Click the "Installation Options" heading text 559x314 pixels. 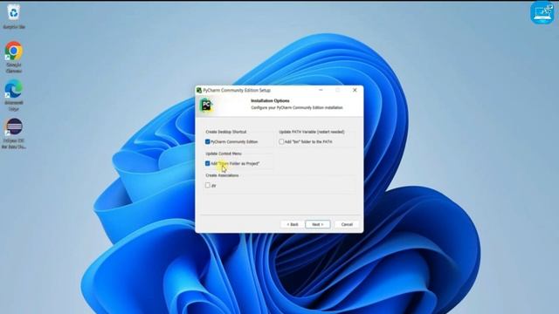tap(270, 101)
